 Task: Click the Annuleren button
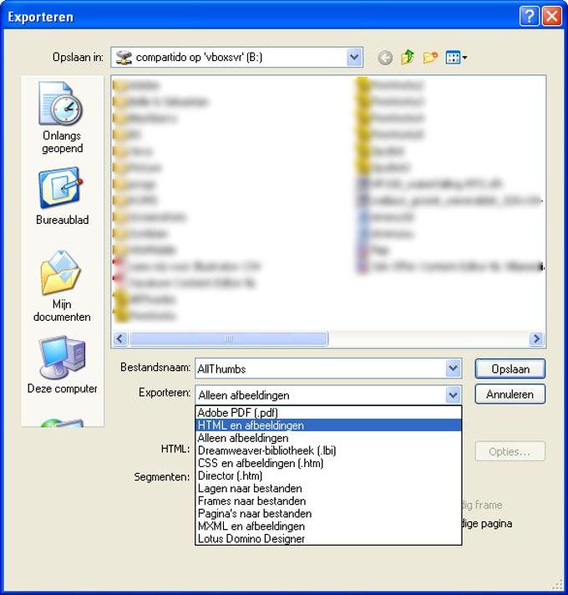[x=510, y=394]
